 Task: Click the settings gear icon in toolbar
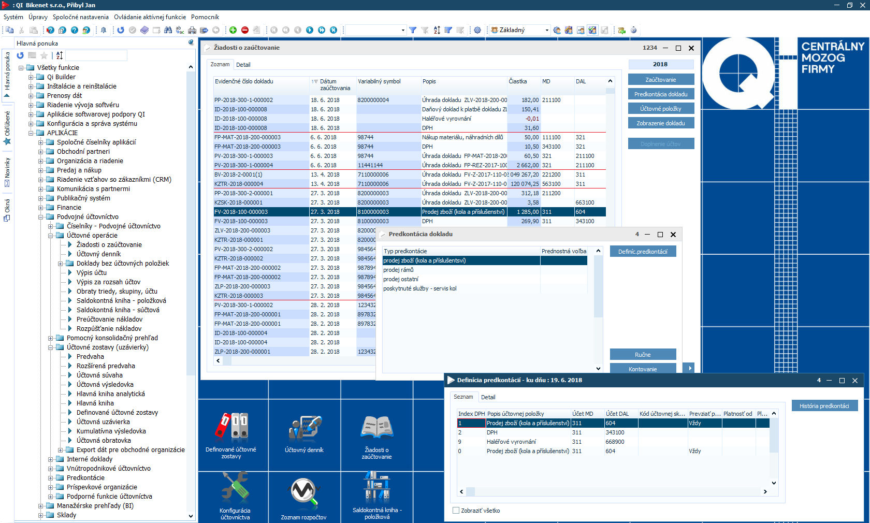pyautogui.click(x=477, y=30)
